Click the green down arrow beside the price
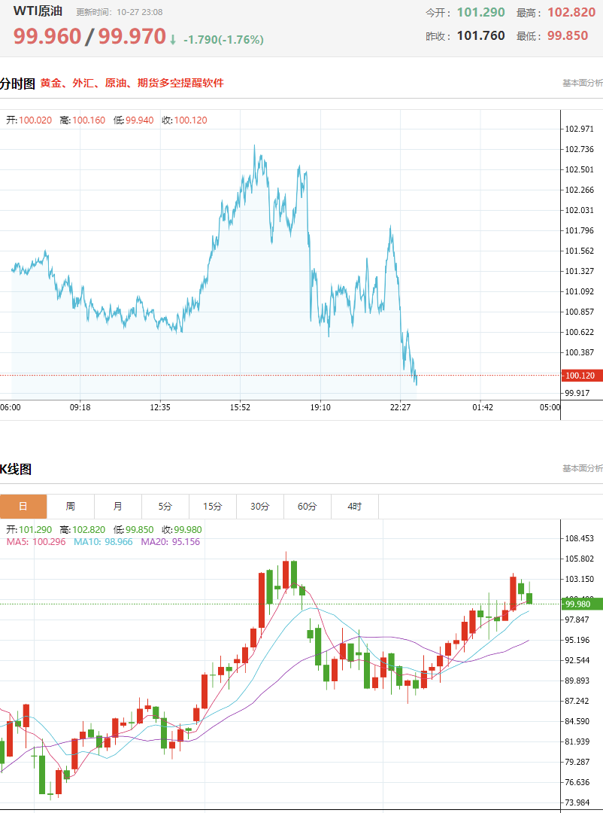The image size is (603, 813). click(x=173, y=40)
